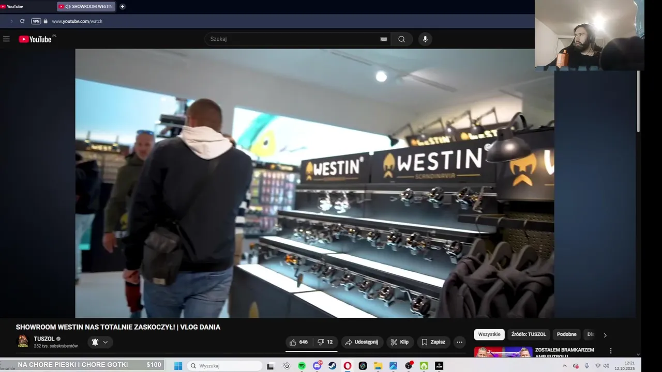The image size is (662, 372).
Task: Create a clip with Klip button
Action: click(x=399, y=342)
